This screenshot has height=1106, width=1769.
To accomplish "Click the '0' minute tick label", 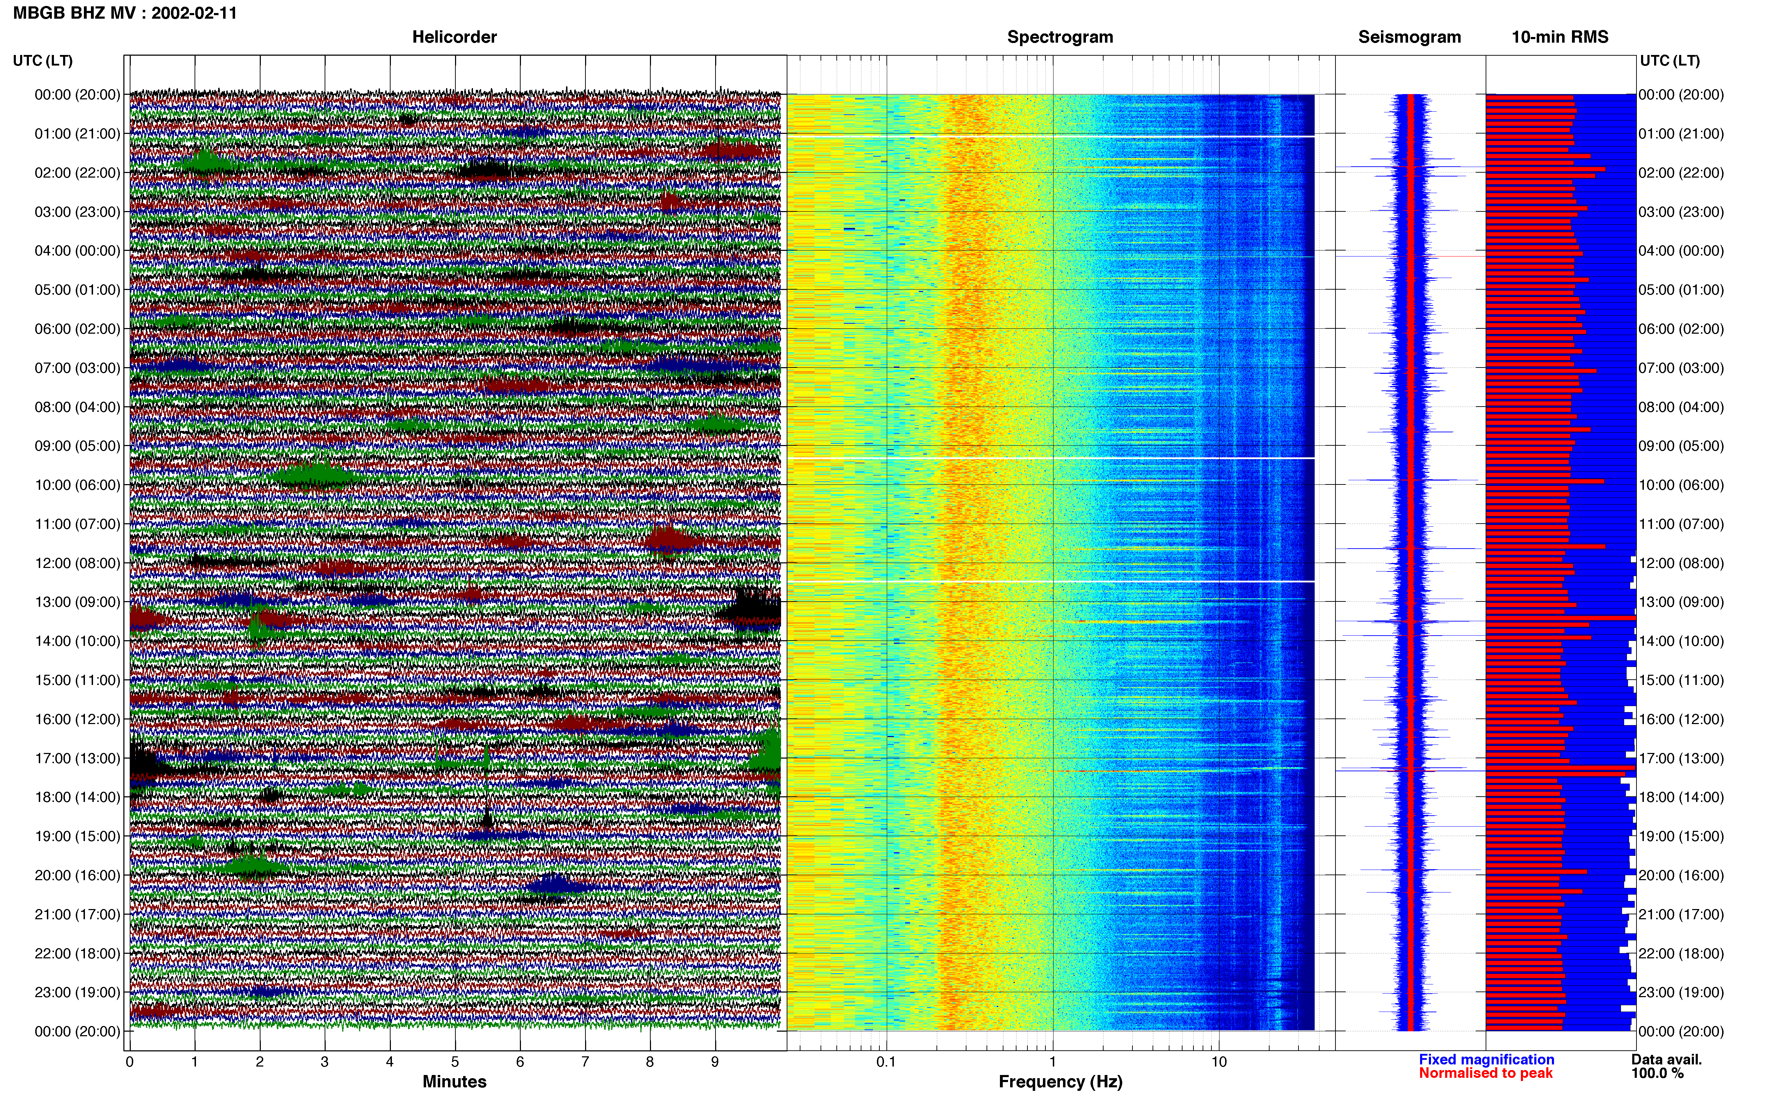I will pyautogui.click(x=129, y=1062).
